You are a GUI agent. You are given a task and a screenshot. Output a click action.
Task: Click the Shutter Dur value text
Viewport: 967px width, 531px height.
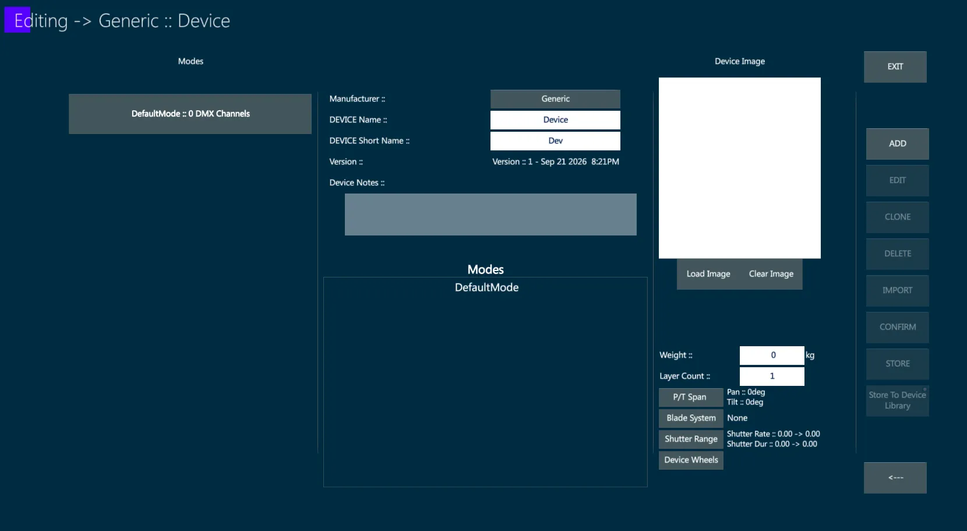pos(772,444)
